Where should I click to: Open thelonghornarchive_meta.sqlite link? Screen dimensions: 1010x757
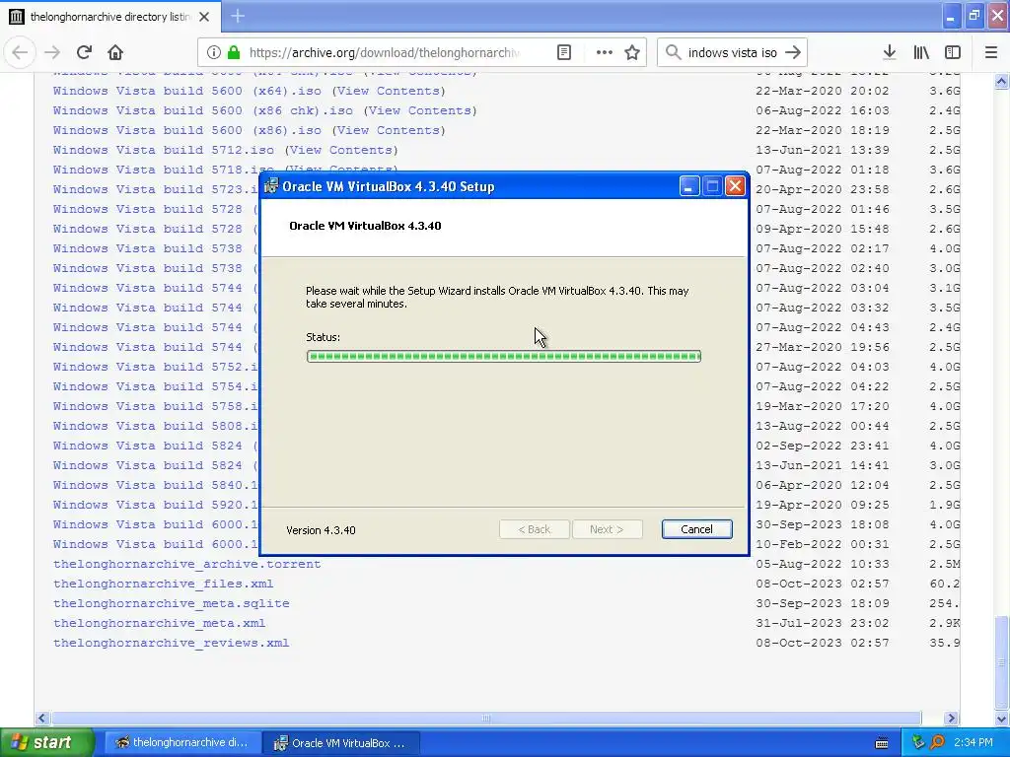click(x=172, y=604)
